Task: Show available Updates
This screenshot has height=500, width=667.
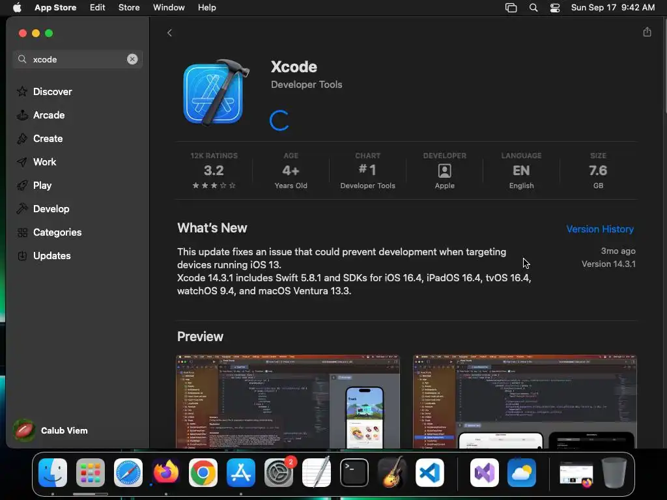Action: click(52, 255)
